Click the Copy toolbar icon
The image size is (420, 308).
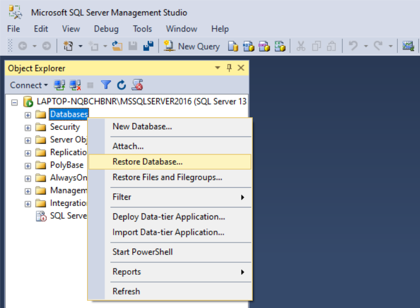[x=317, y=46]
